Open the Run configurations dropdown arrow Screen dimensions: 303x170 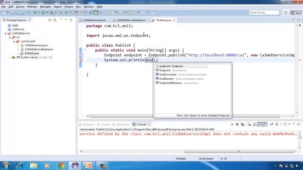pyautogui.click(x=47, y=13)
